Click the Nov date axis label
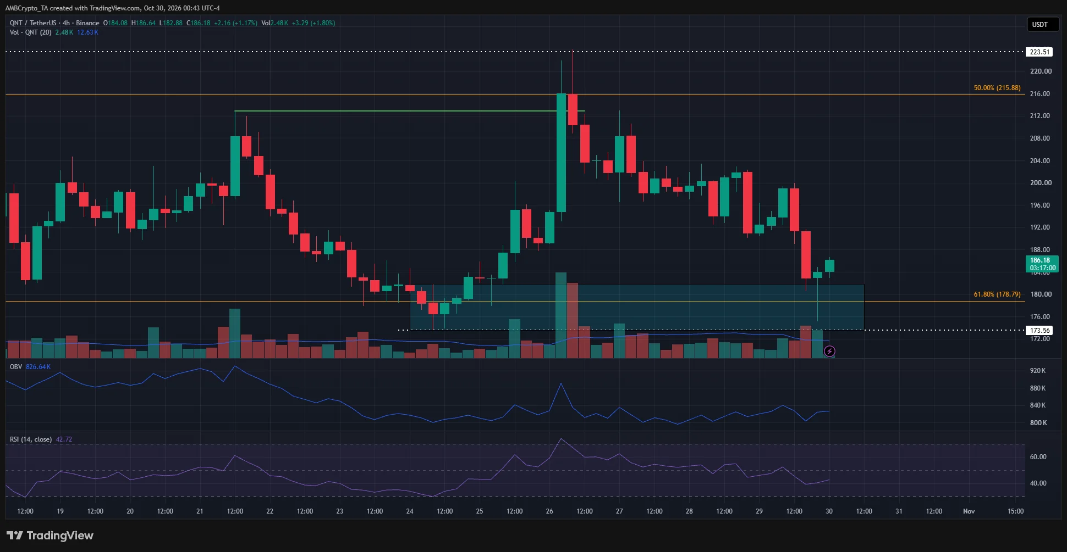The width and height of the screenshot is (1067, 552). [969, 511]
